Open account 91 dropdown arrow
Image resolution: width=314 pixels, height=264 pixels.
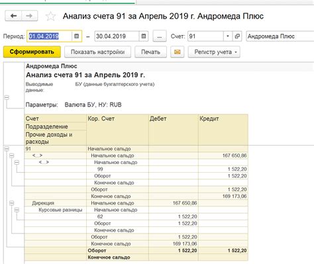228,36
